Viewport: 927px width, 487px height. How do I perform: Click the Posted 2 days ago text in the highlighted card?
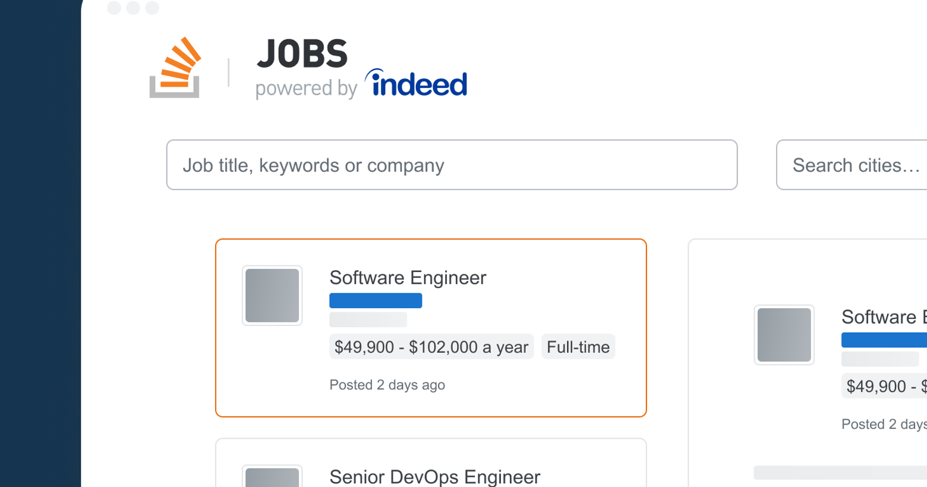pos(387,385)
